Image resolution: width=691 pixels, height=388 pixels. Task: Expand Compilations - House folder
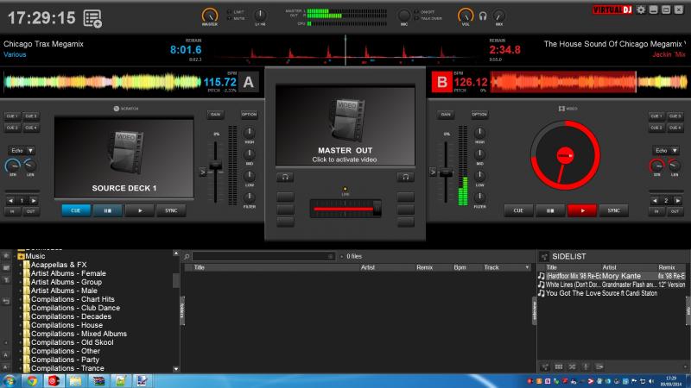[x=19, y=325]
